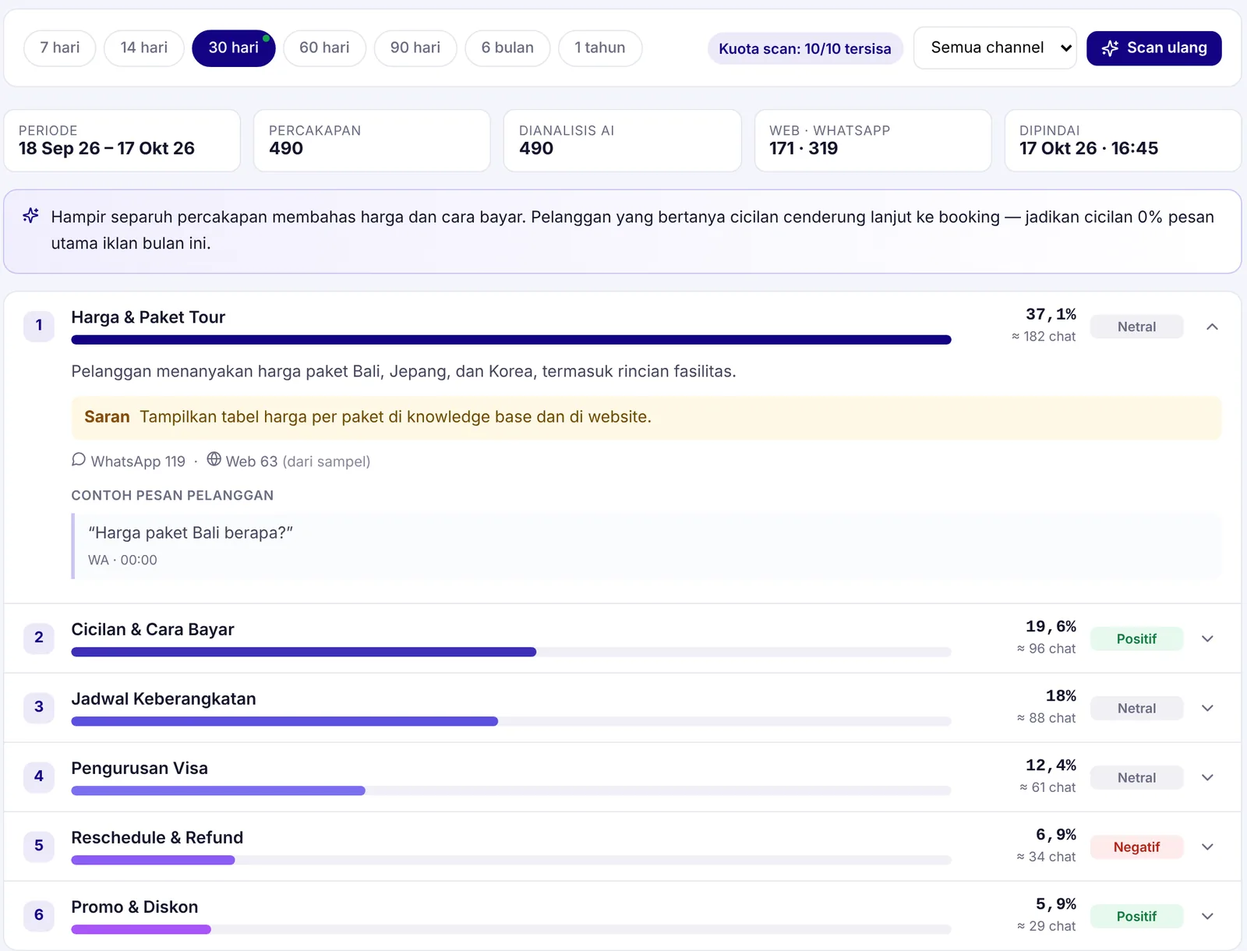This screenshot has width=1247, height=951.
Task: Click the Jadwal Keberangkatan title
Action: (164, 698)
